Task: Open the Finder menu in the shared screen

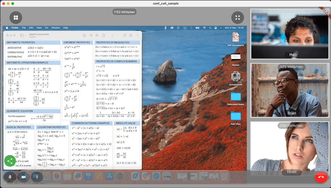Action: 15,28
